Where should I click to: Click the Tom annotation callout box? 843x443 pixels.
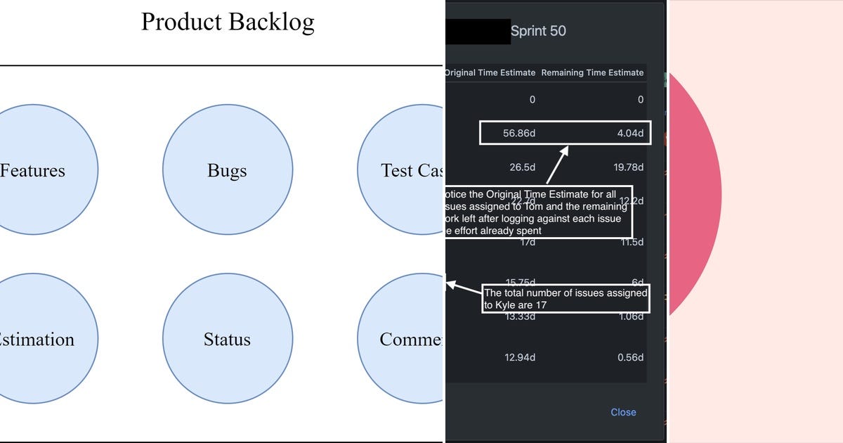(538, 212)
